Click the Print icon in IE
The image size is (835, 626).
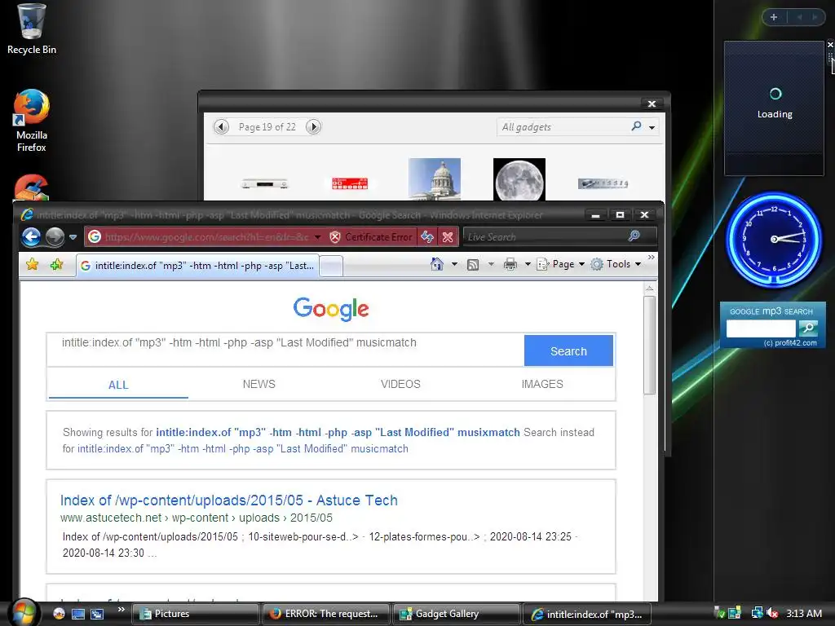pos(510,264)
